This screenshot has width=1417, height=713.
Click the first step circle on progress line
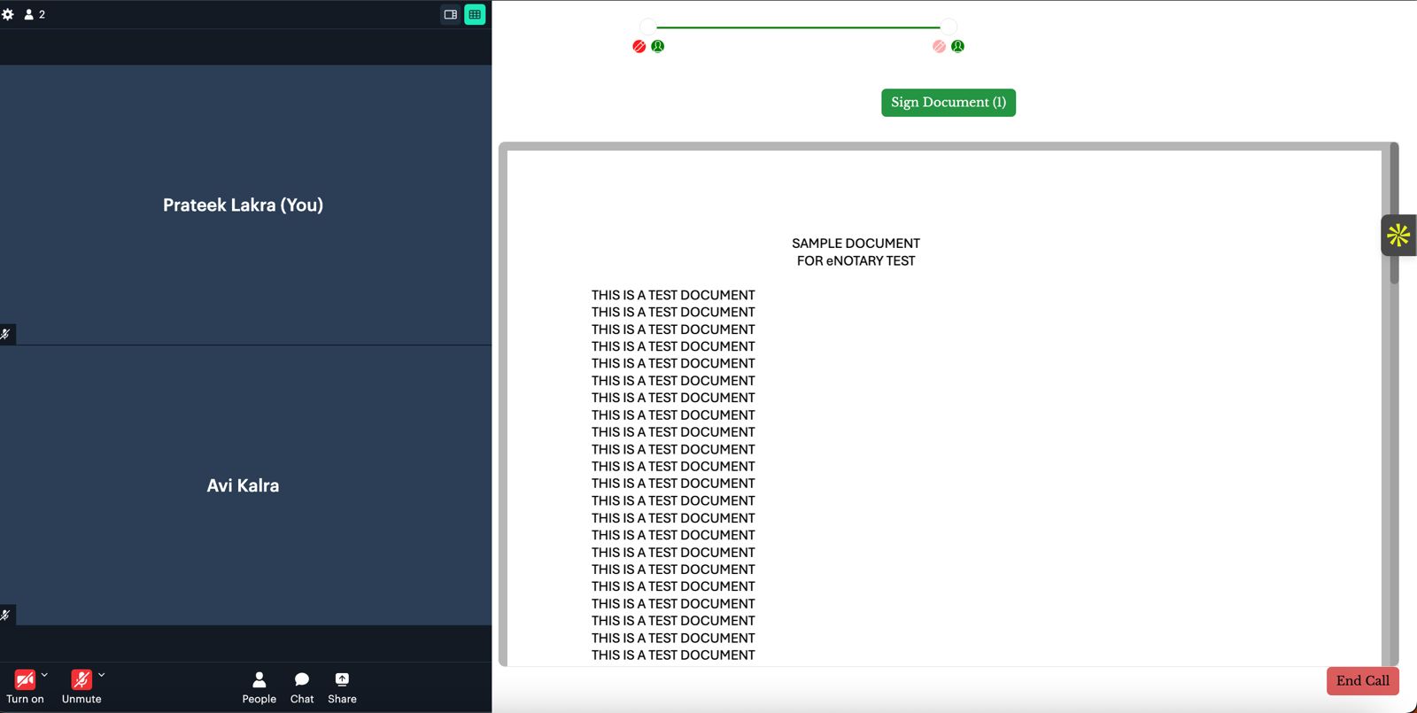[x=648, y=27]
